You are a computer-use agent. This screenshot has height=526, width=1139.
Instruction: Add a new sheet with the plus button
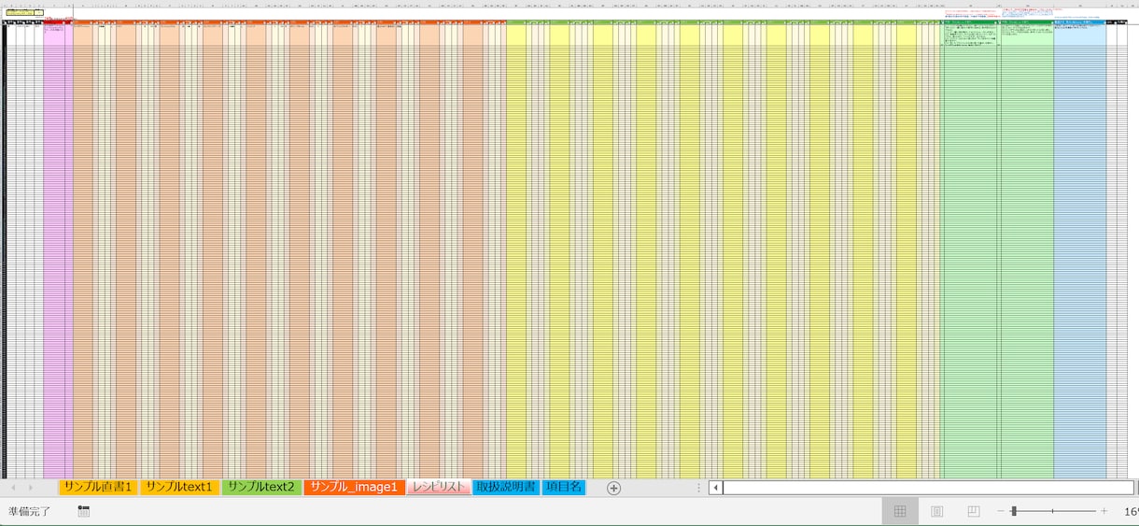tap(613, 488)
